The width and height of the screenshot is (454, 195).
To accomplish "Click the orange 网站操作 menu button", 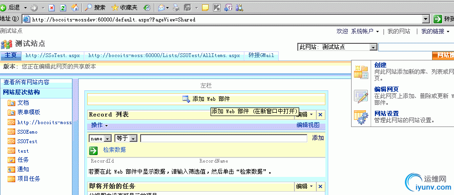I will point(443,56).
